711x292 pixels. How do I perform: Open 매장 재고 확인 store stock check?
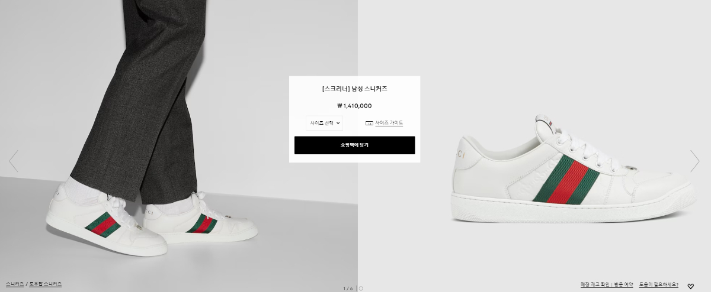pos(595,285)
